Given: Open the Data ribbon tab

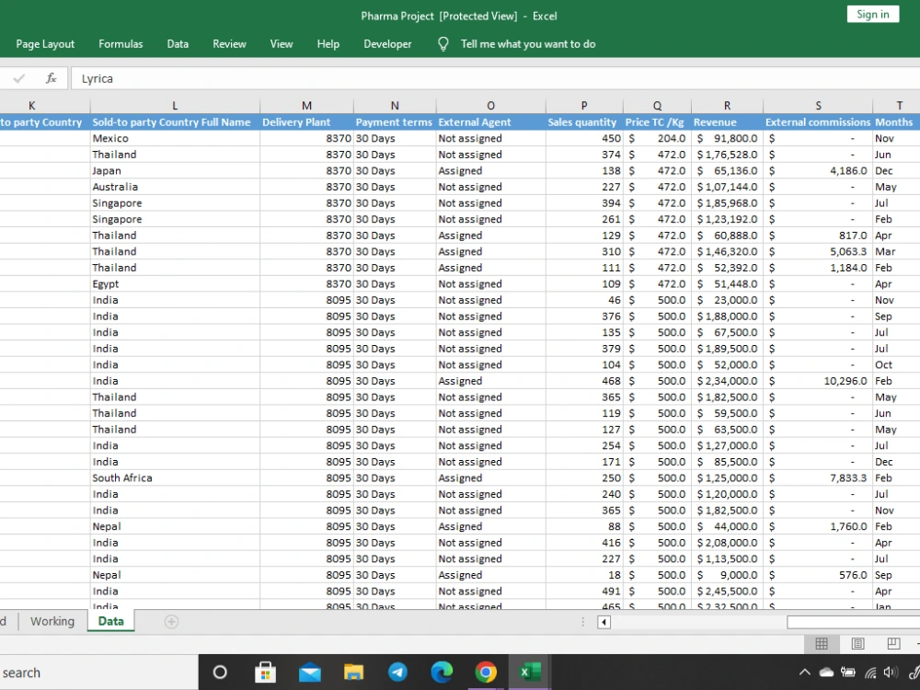Looking at the screenshot, I should pos(178,44).
